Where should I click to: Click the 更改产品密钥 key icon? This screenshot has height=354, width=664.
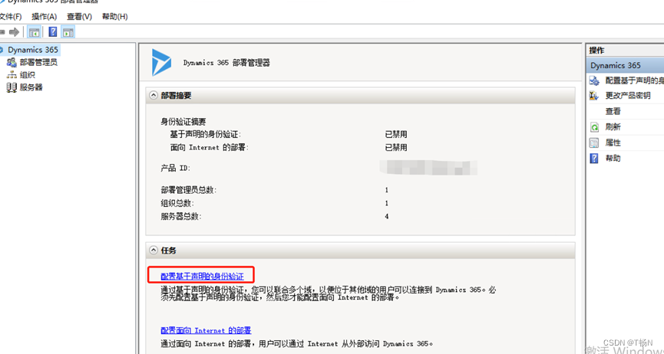coord(595,96)
